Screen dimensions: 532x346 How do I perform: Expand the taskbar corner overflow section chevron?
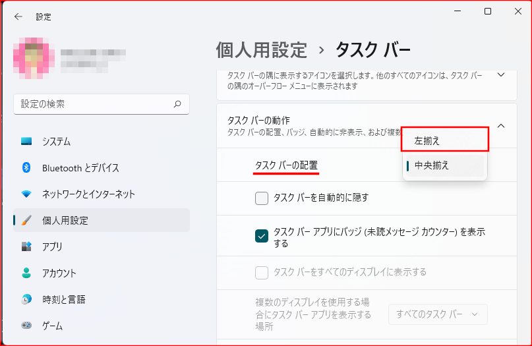click(x=500, y=75)
